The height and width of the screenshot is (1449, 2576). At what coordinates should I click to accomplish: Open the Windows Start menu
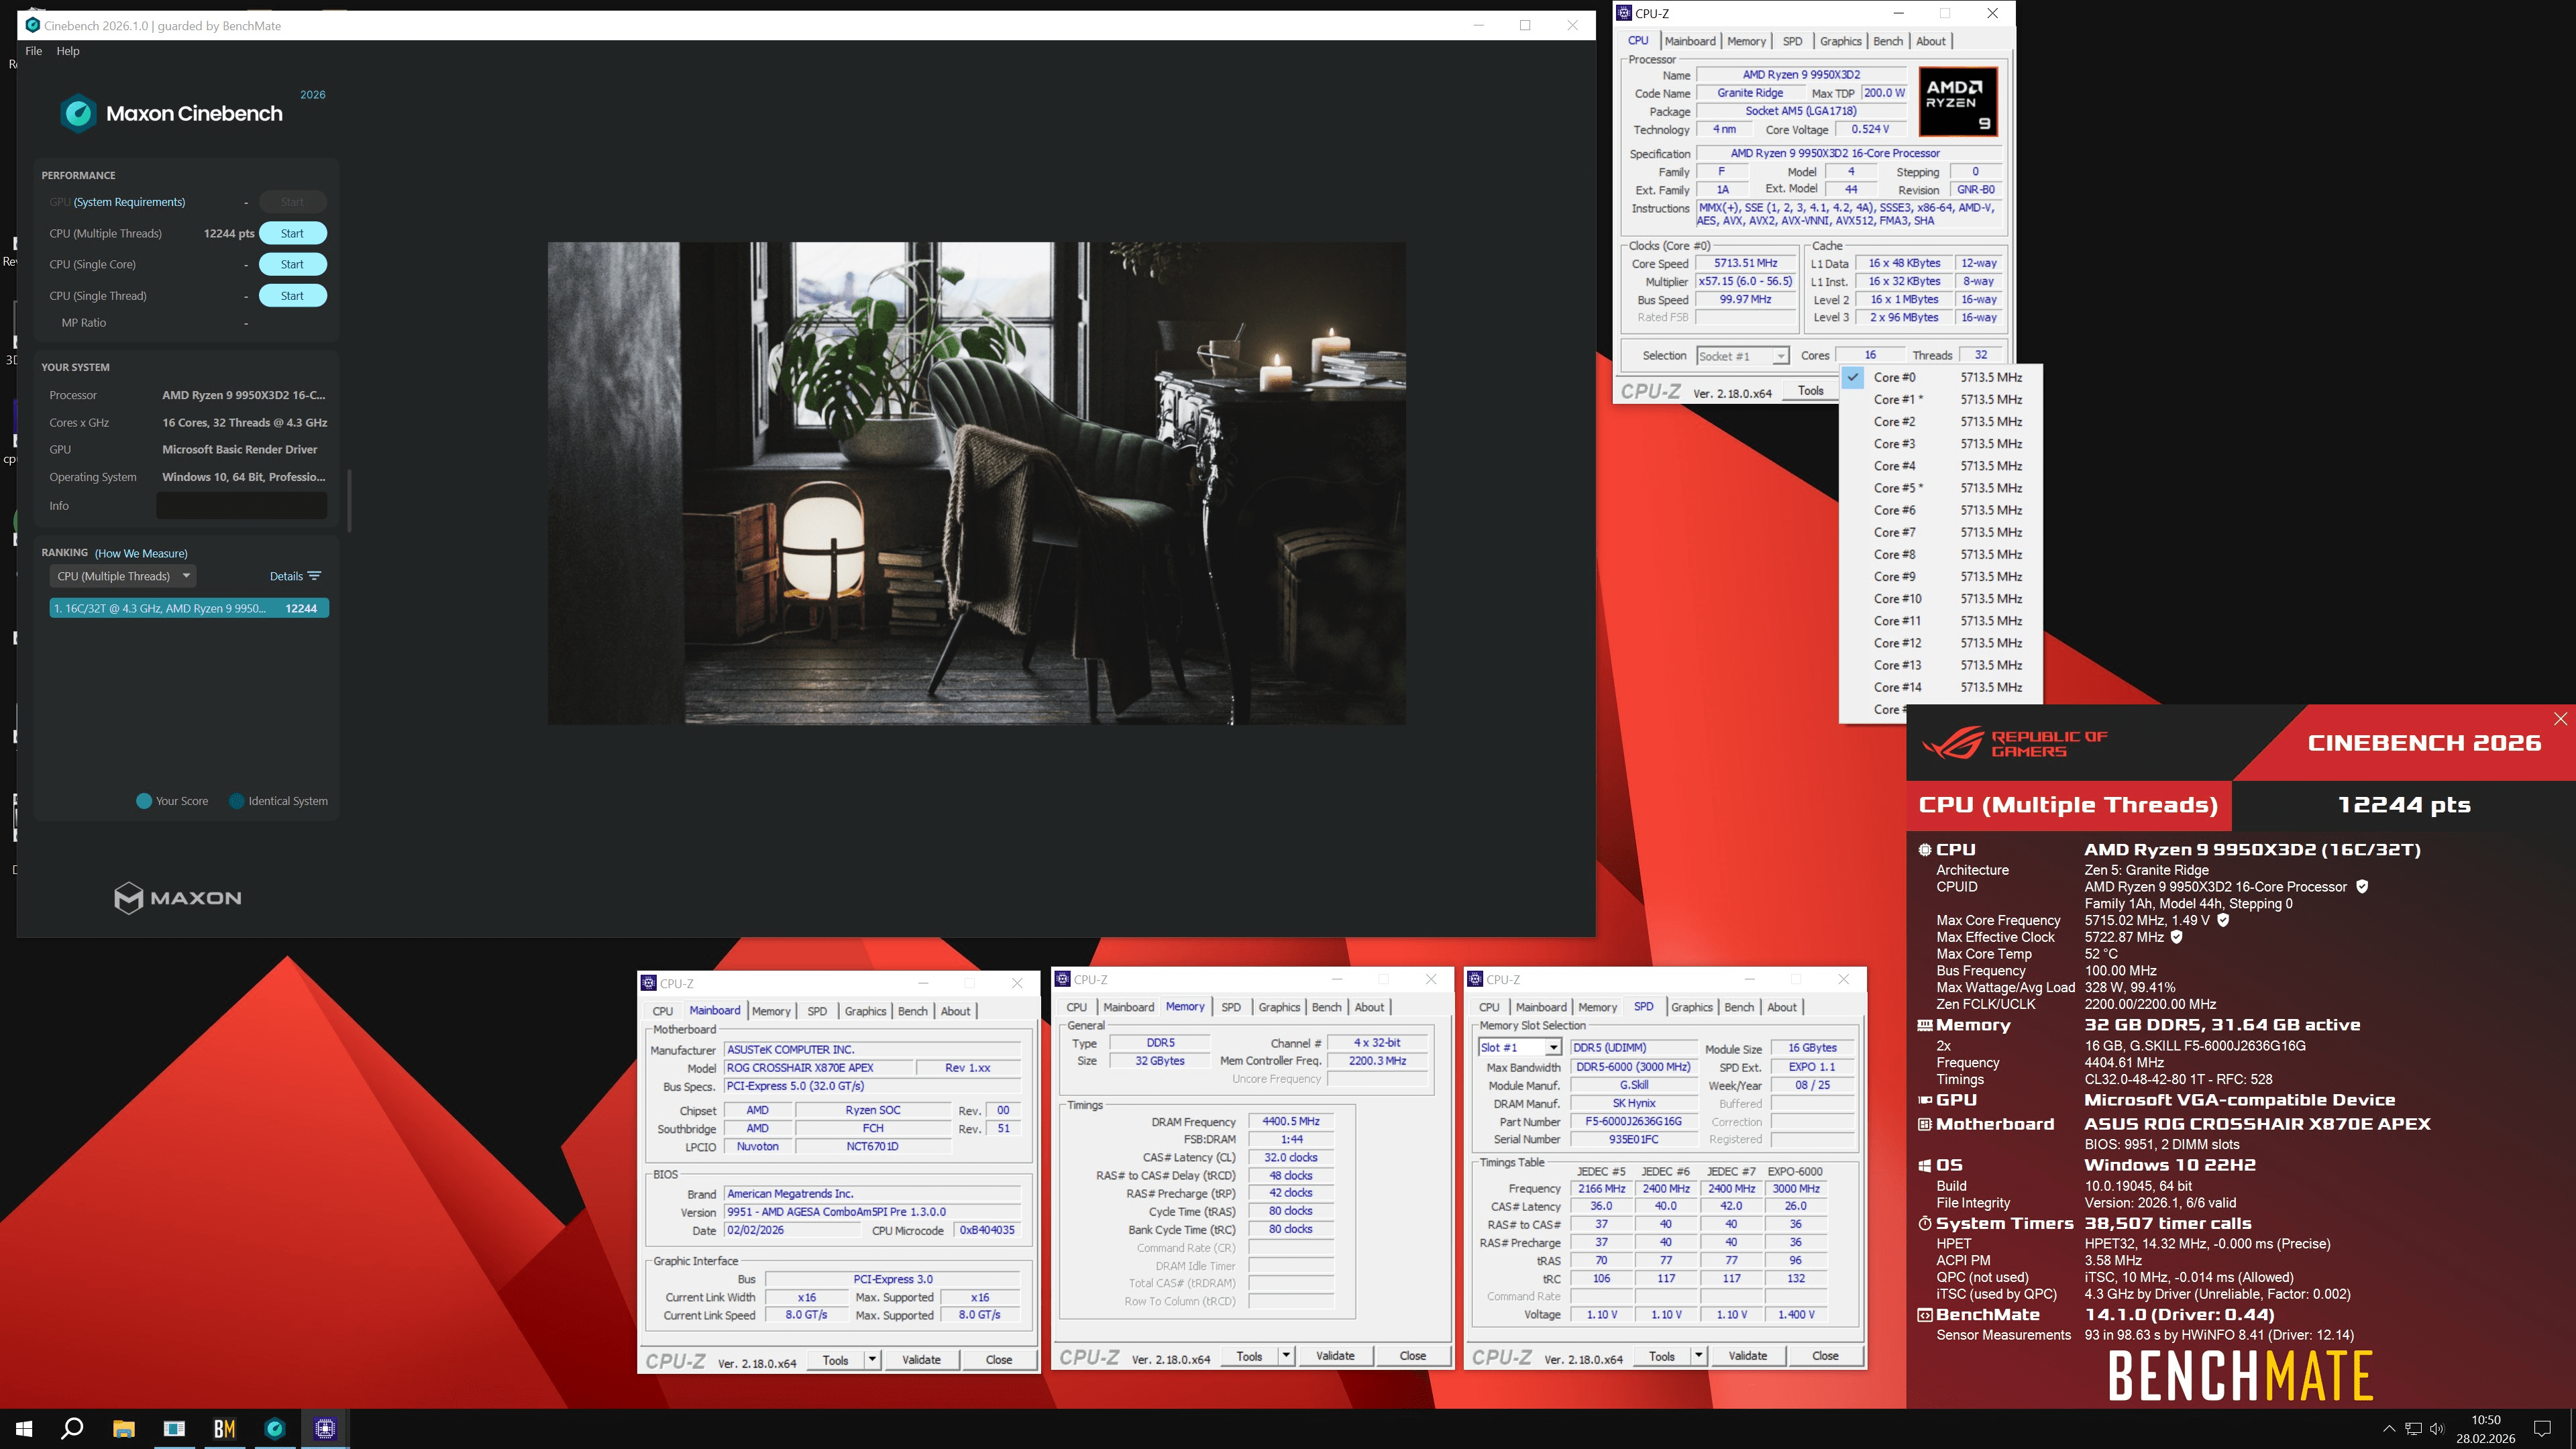click(x=24, y=1429)
